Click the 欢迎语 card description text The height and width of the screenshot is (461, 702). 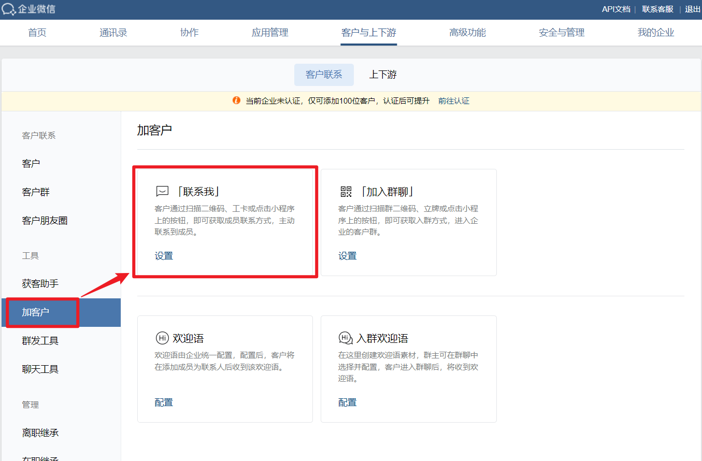pyautogui.click(x=225, y=361)
